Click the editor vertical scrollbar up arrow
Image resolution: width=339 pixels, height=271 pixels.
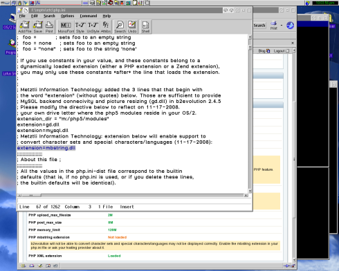pos(250,37)
